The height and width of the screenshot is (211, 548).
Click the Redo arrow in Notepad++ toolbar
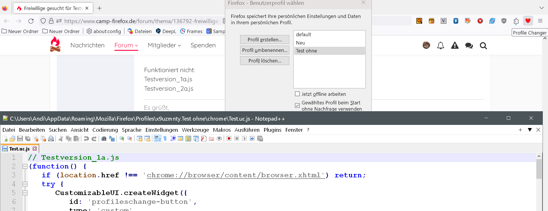94,139
